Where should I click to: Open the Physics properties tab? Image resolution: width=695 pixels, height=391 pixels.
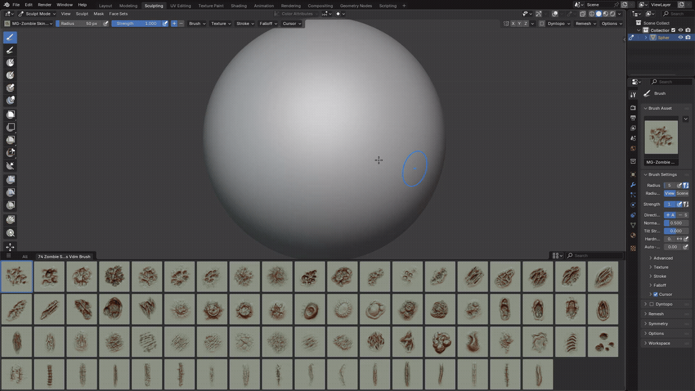tap(633, 205)
